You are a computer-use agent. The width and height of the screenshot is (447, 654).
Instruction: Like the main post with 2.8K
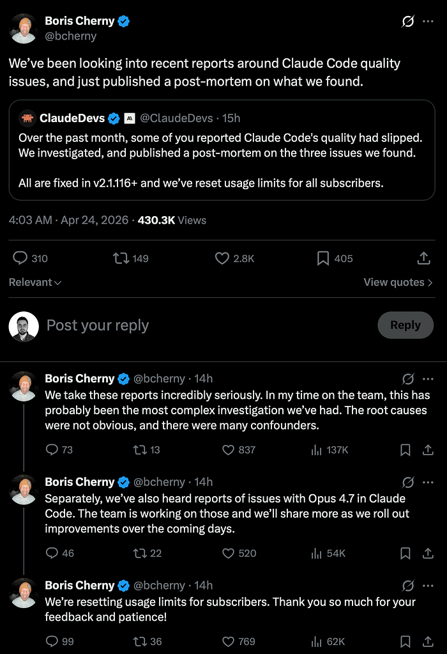click(234, 258)
